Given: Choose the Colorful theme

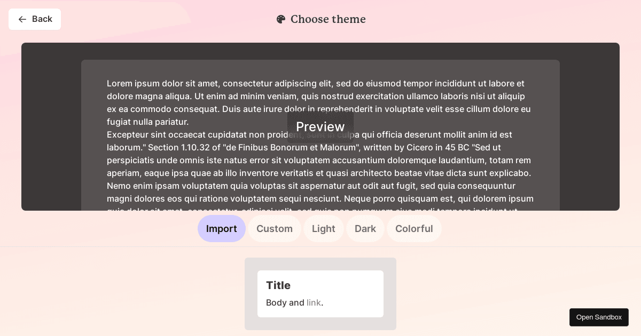Looking at the screenshot, I should point(414,228).
